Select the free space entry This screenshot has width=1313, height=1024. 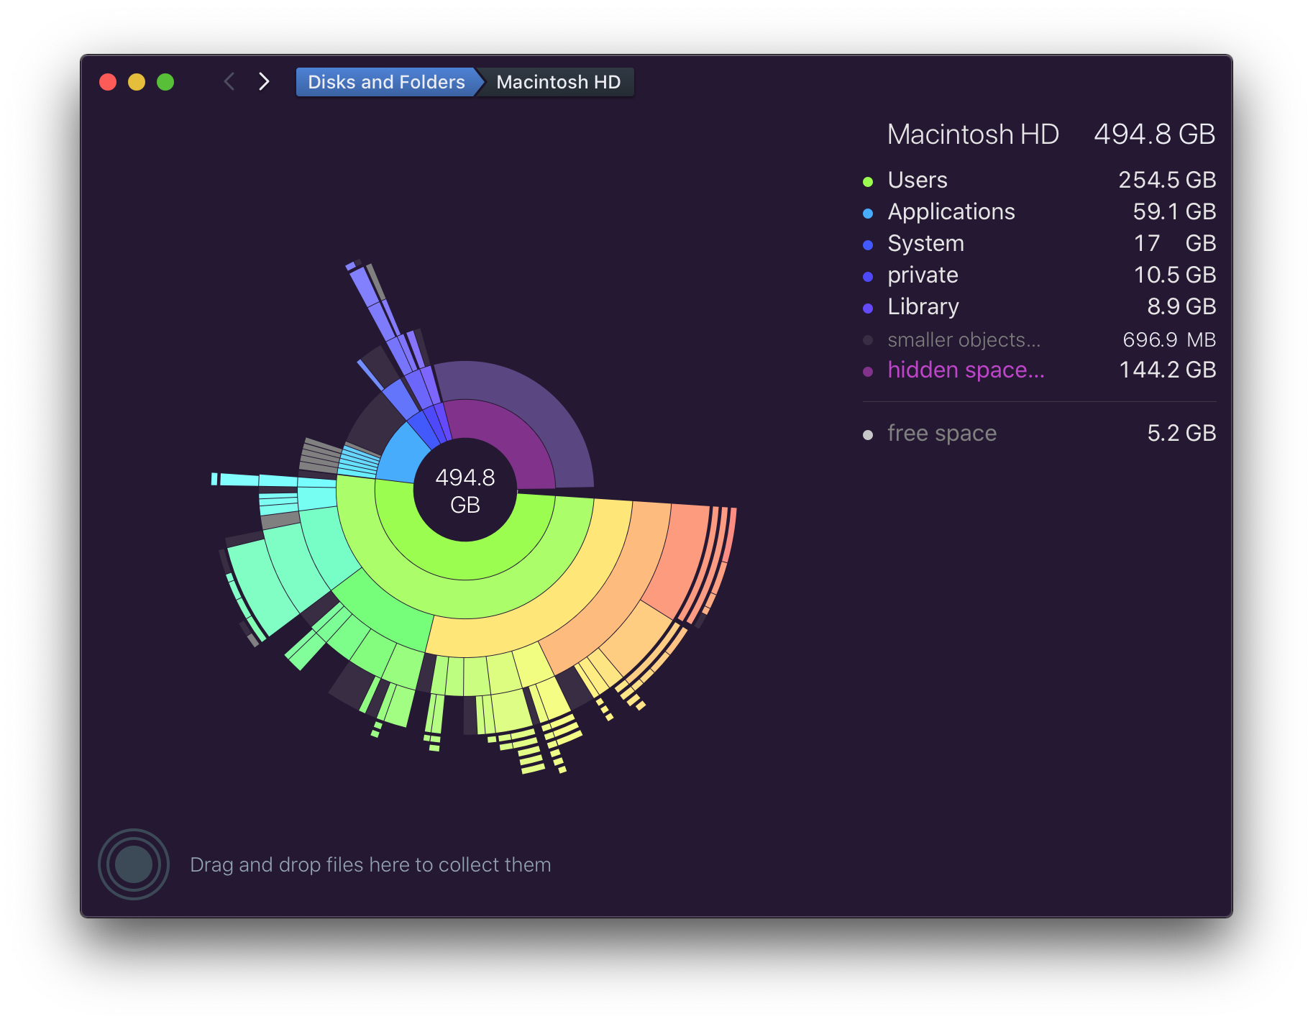pyautogui.click(x=1039, y=433)
